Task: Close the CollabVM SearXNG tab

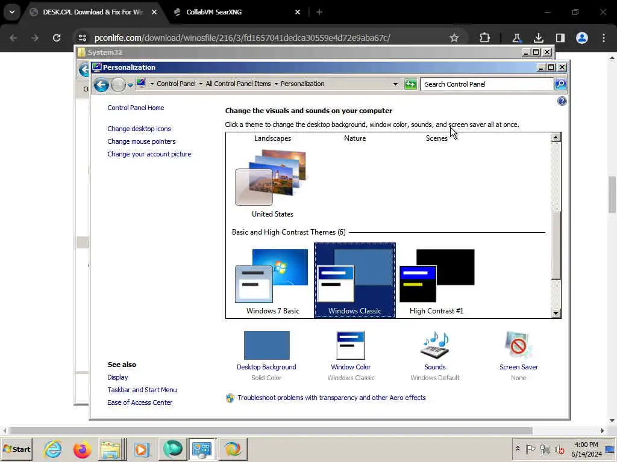Action: point(298,12)
